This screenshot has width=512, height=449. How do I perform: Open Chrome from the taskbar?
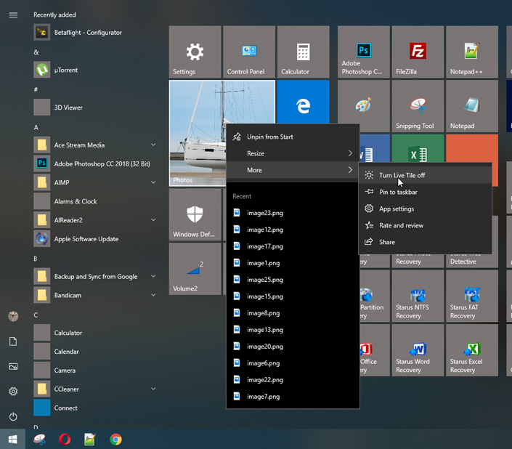(x=115, y=440)
